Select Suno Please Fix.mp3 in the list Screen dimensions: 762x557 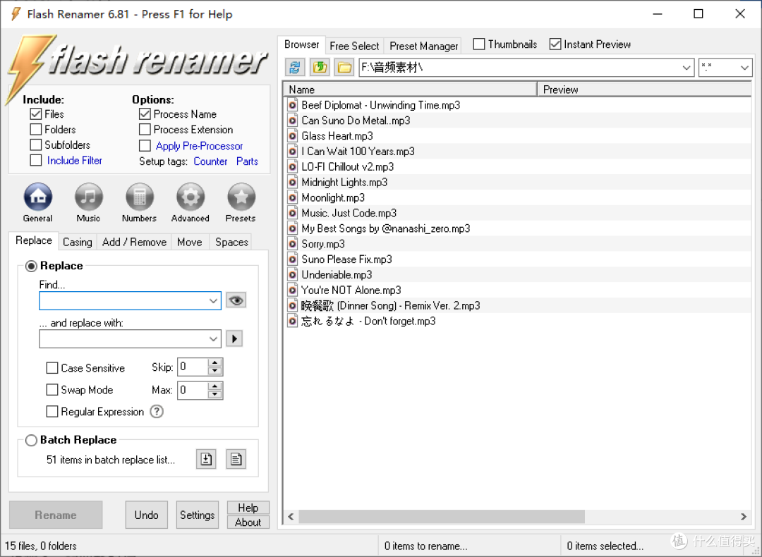click(x=346, y=259)
